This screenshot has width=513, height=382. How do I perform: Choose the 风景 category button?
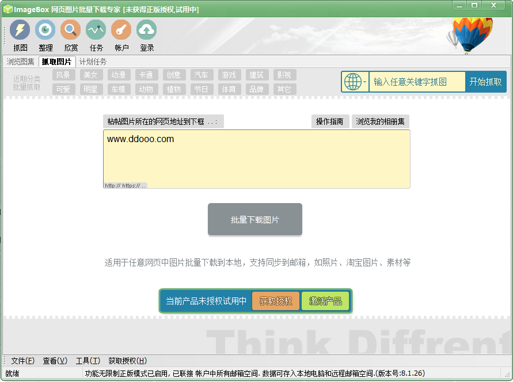coord(63,75)
